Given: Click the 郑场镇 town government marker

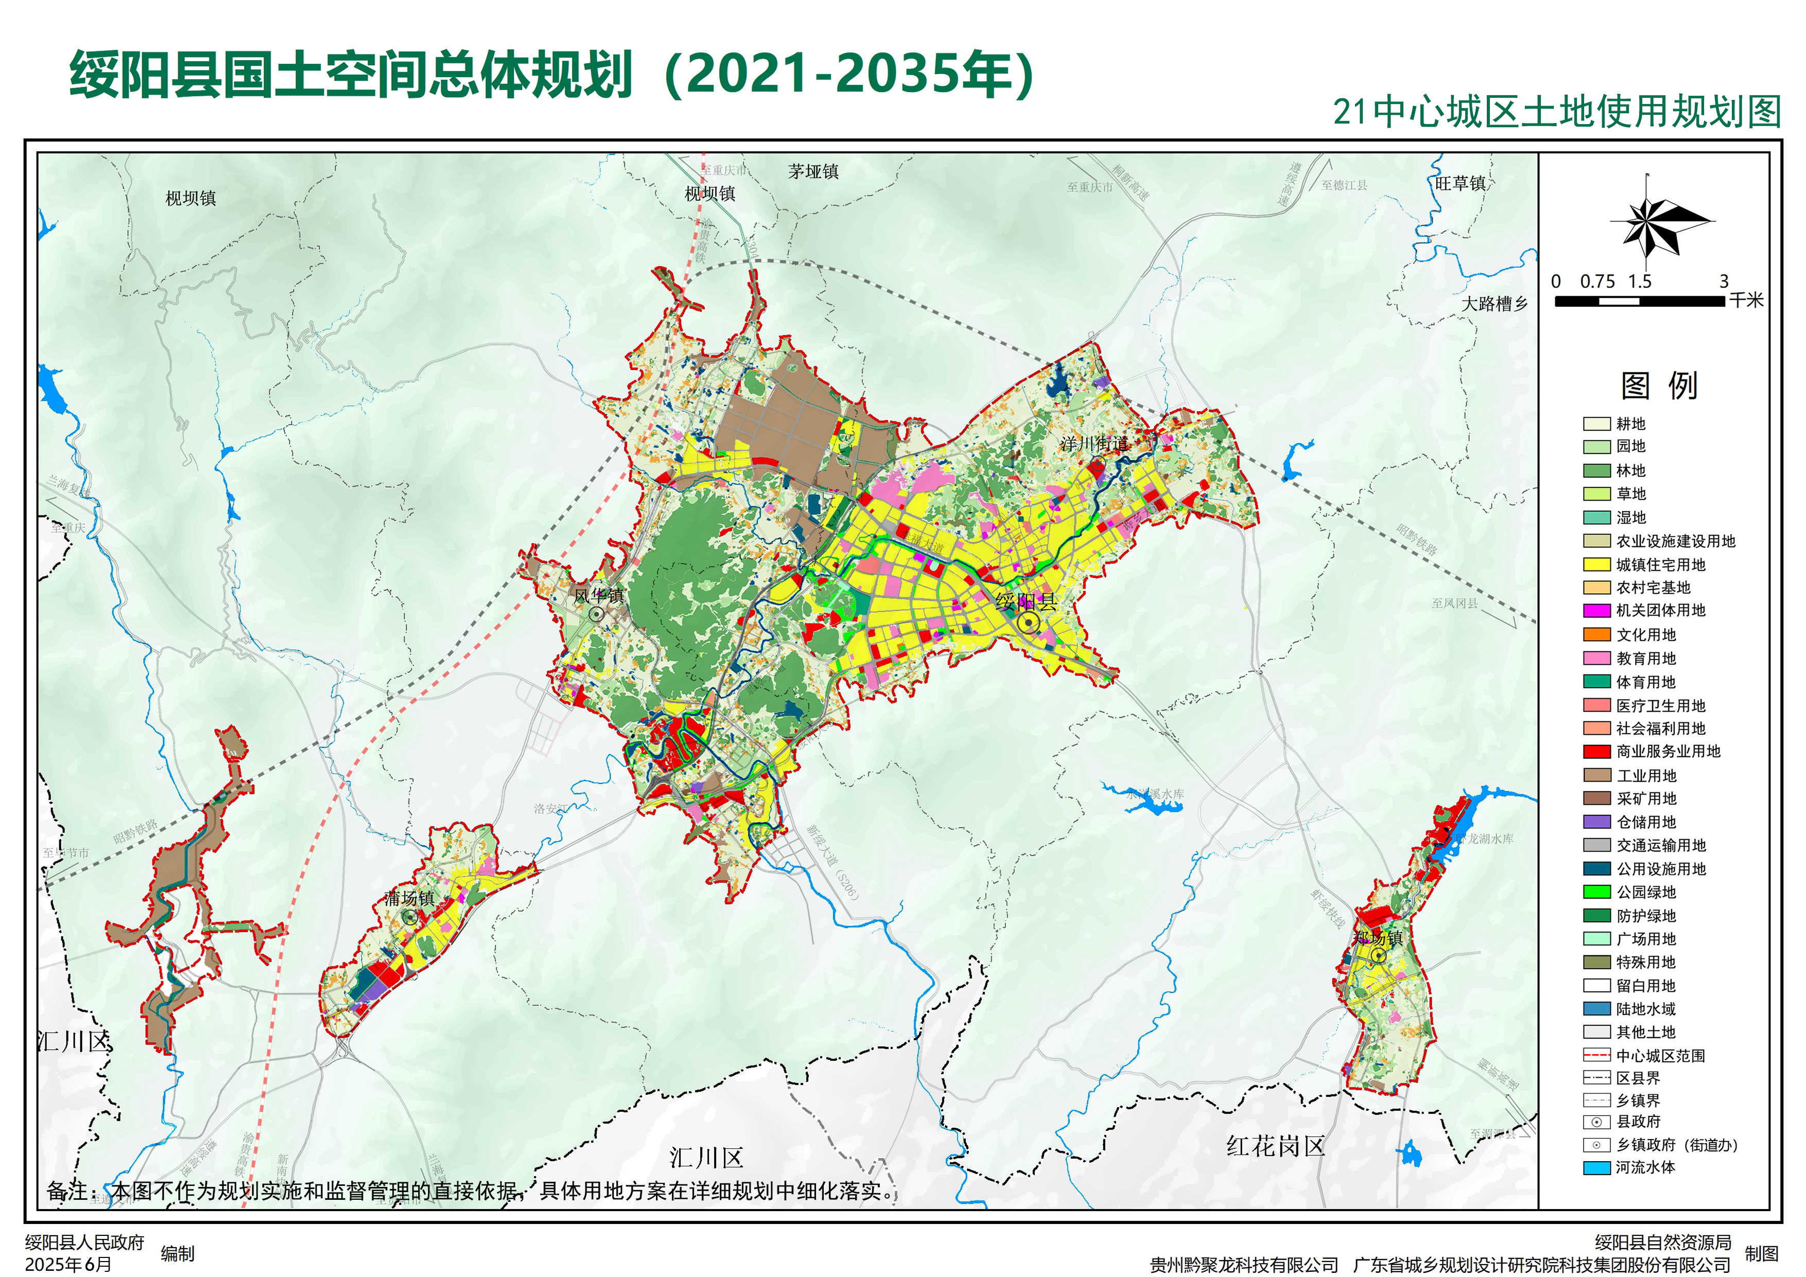Looking at the screenshot, I should point(1378,955).
